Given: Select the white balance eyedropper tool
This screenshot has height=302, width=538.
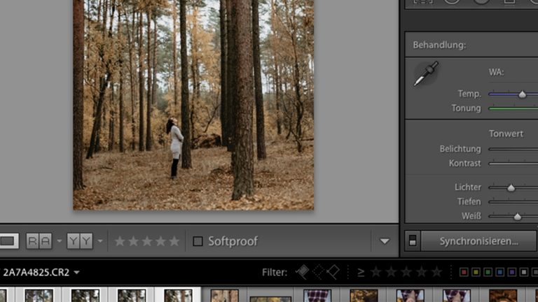Looking at the screenshot, I should 425,73.
